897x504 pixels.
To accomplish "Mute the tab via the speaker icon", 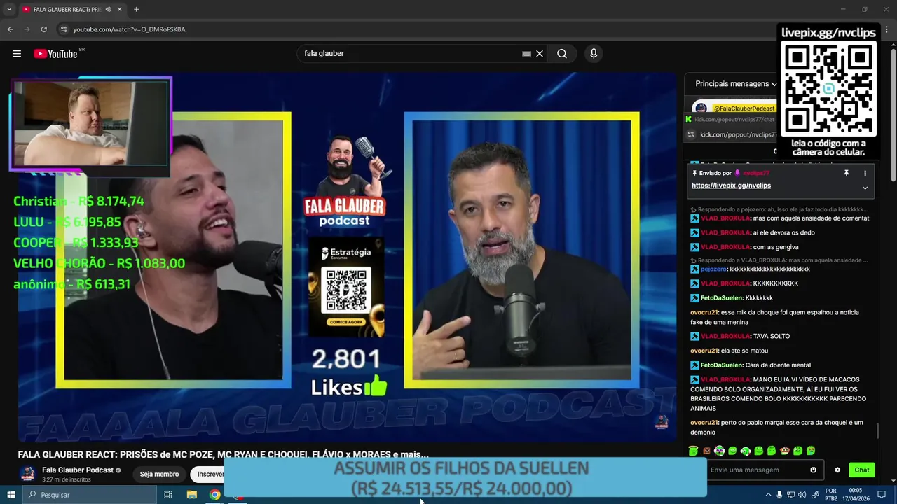I will tap(109, 10).
